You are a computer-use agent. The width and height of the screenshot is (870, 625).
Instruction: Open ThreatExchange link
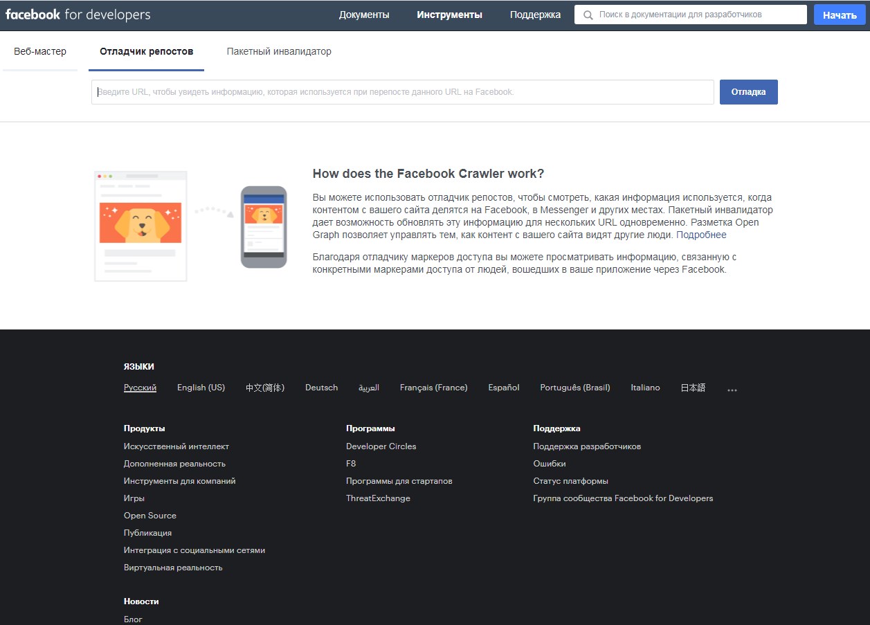point(379,498)
